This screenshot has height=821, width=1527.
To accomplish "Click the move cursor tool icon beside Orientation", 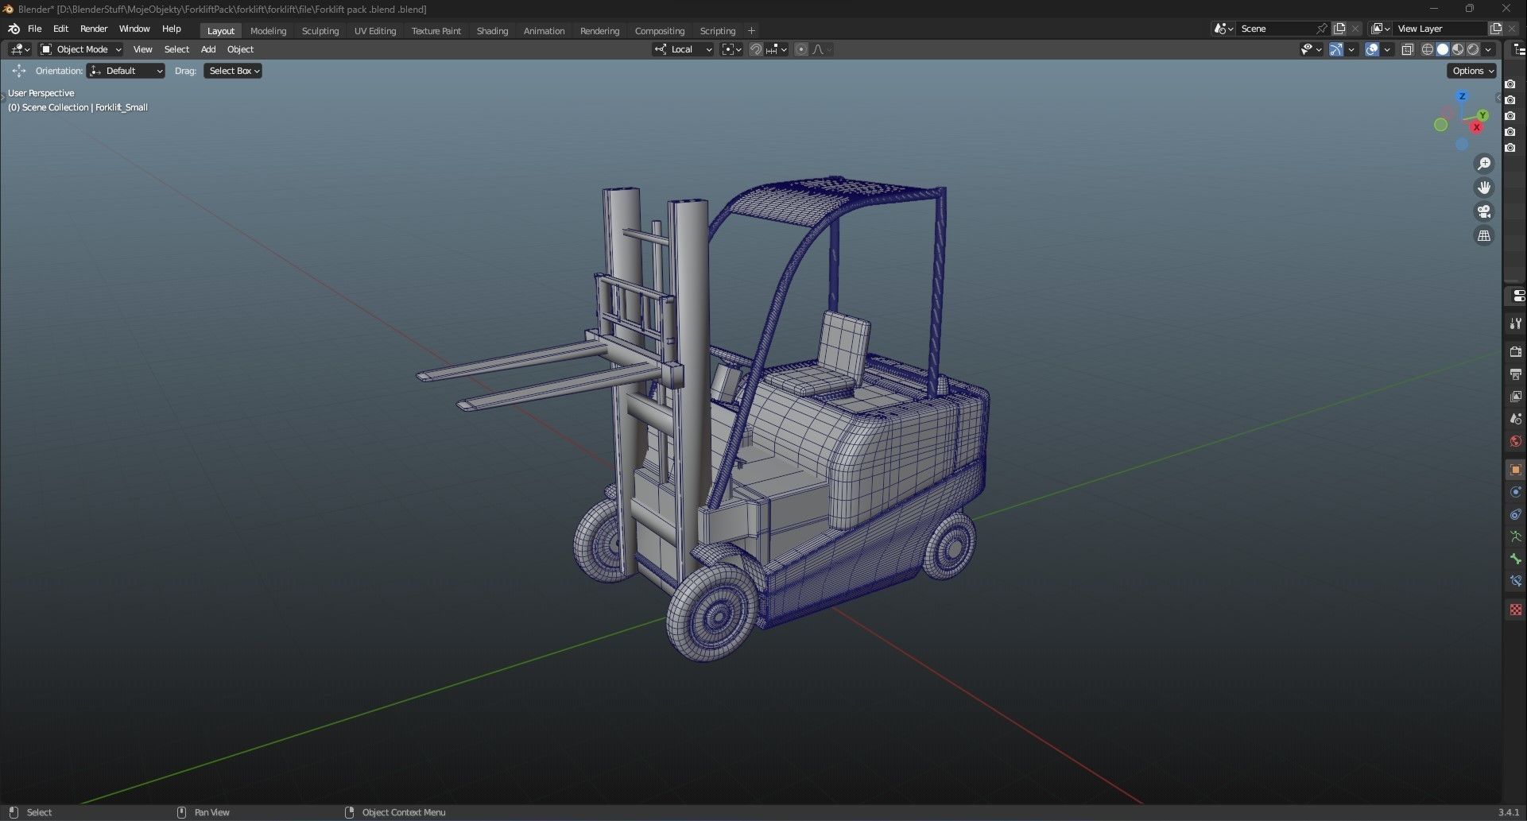I will (x=19, y=71).
